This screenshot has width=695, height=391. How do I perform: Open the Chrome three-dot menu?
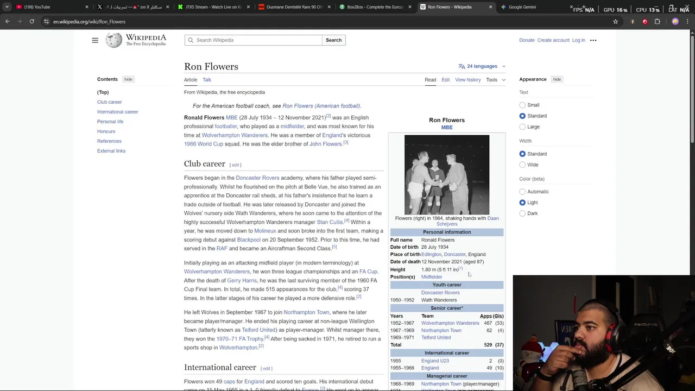(x=687, y=22)
